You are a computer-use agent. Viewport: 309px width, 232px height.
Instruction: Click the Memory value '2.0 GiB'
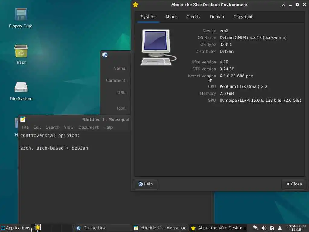click(227, 93)
